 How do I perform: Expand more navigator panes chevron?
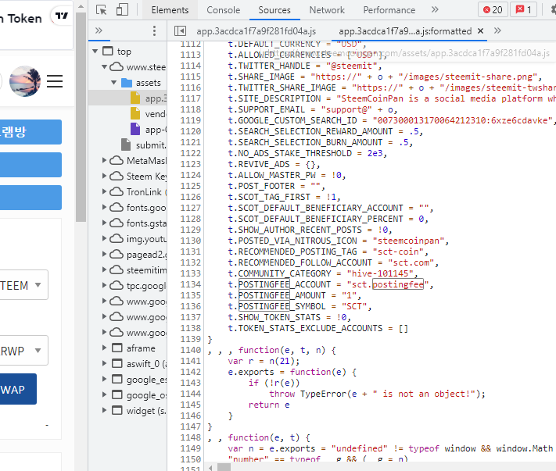[x=99, y=30]
